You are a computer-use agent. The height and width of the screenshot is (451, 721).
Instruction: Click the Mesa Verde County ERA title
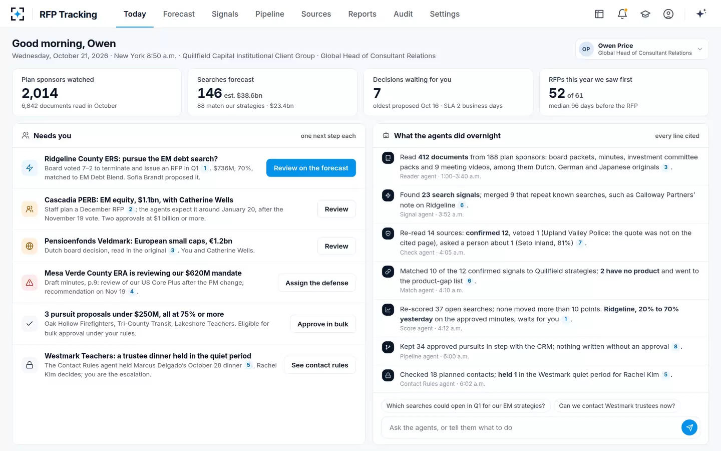click(x=143, y=273)
